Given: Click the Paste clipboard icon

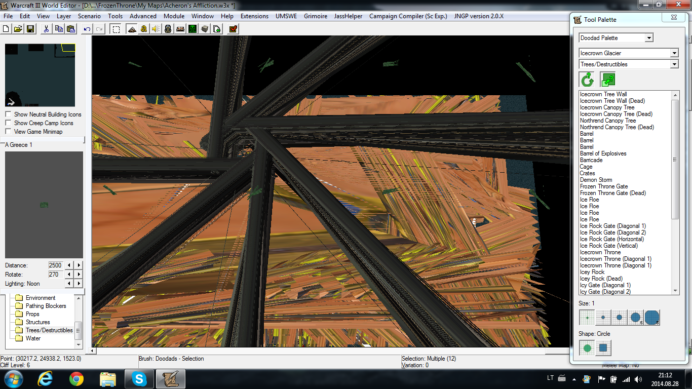Looking at the screenshot, I should tap(71, 29).
